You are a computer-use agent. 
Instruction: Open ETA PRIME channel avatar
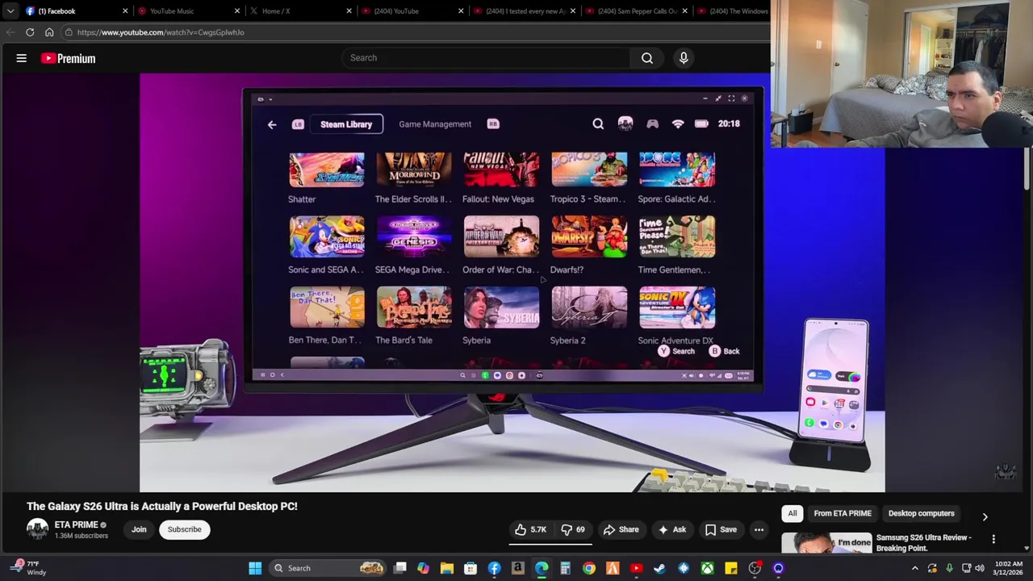click(x=37, y=529)
